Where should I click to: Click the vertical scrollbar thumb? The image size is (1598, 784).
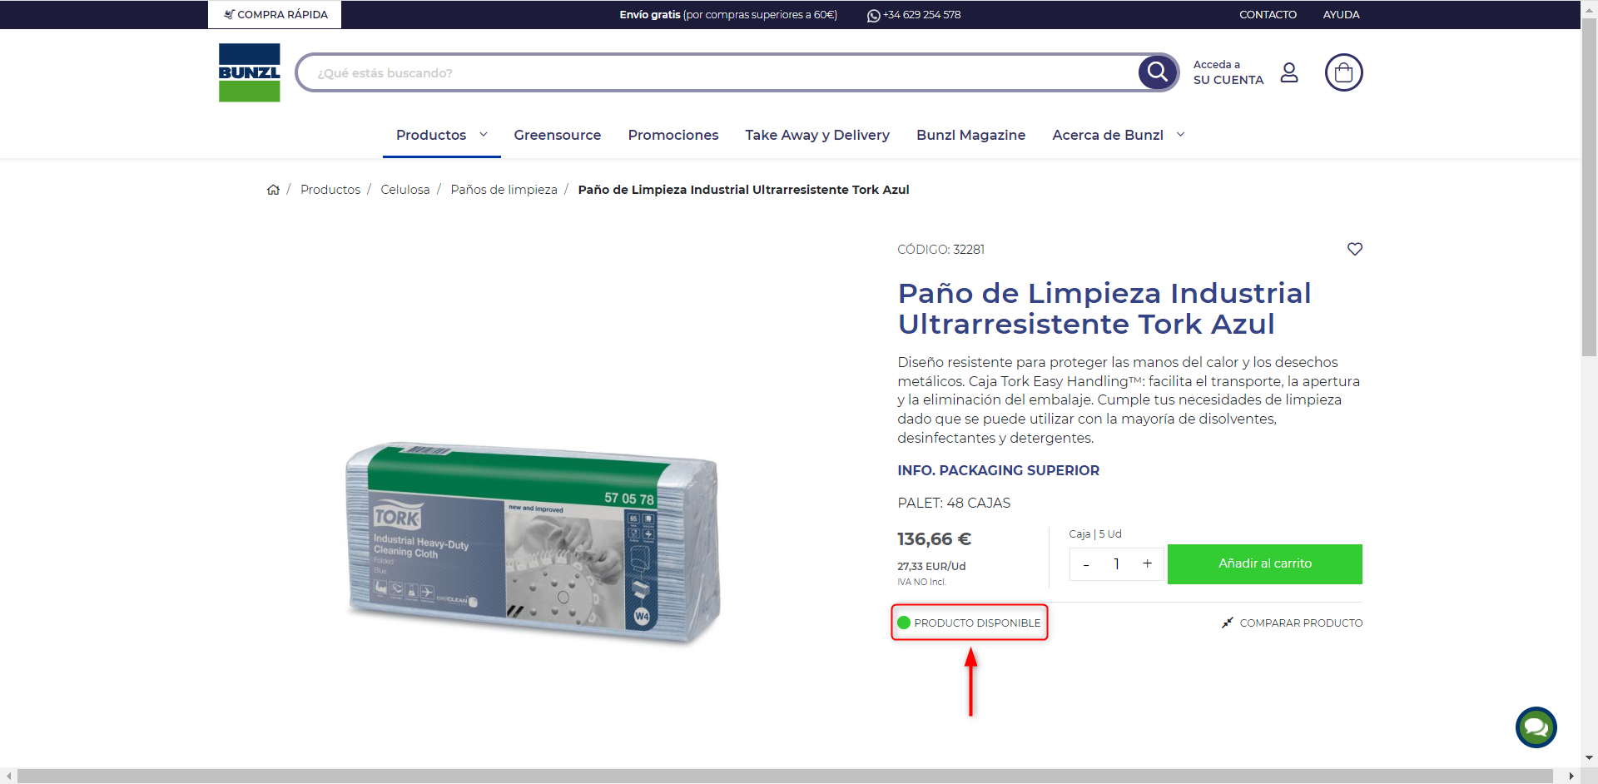1589,187
